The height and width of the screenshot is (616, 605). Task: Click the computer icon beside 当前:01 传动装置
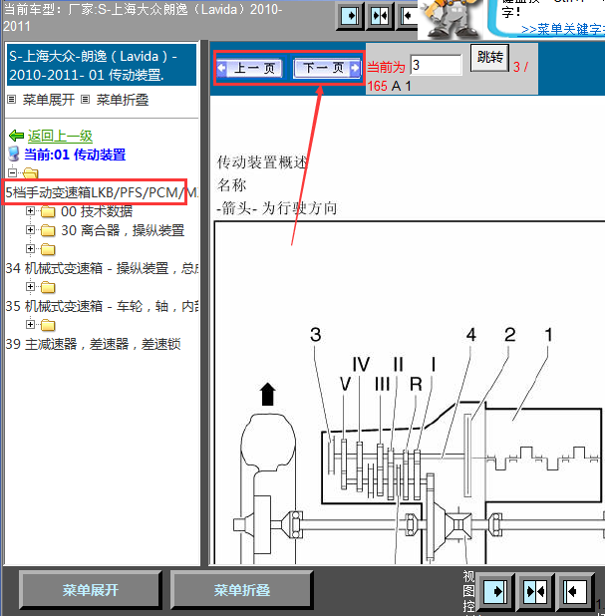[x=14, y=154]
